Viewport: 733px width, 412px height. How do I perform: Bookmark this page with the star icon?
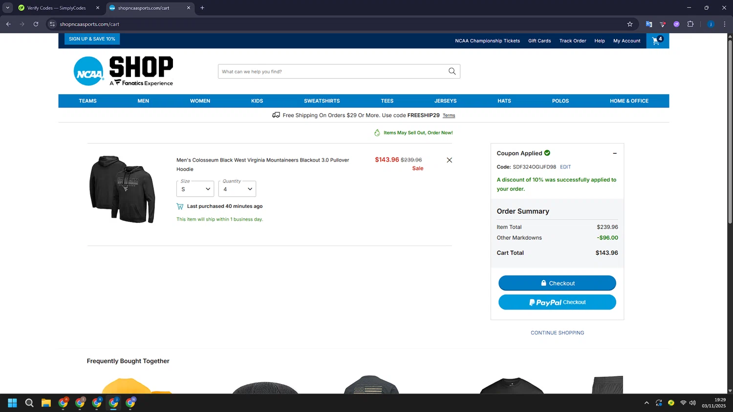[x=630, y=24]
